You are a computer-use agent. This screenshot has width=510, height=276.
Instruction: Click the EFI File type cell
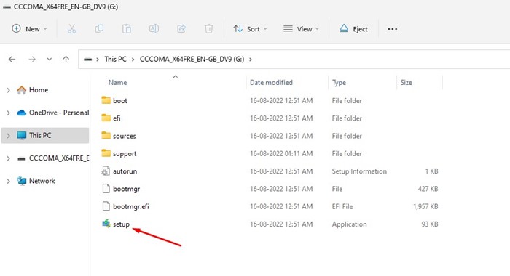coord(342,206)
